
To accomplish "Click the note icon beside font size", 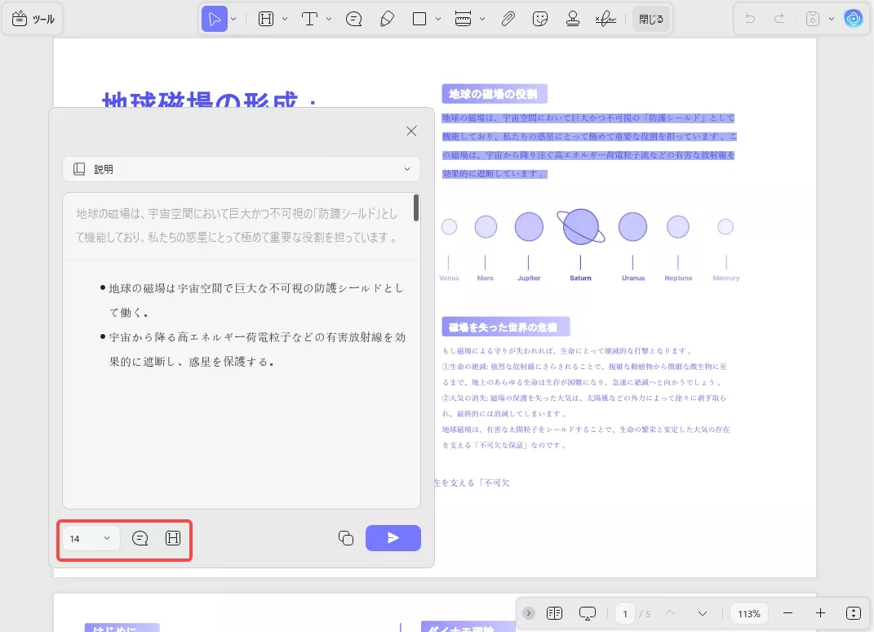I will coord(140,538).
